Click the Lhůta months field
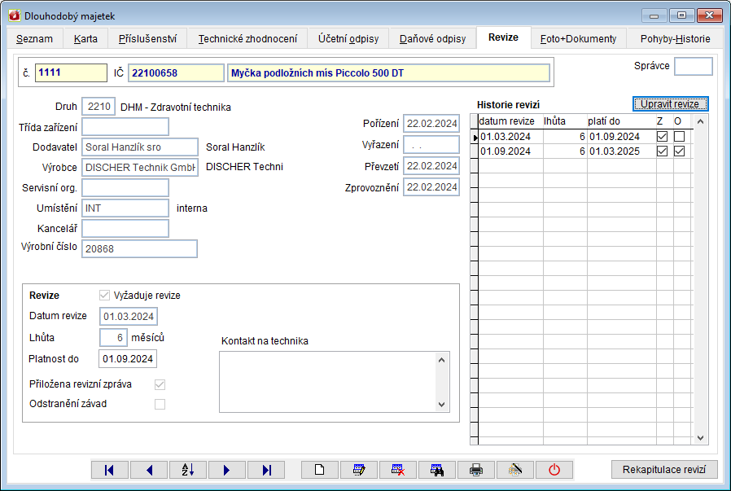731x491 pixels. pos(113,338)
